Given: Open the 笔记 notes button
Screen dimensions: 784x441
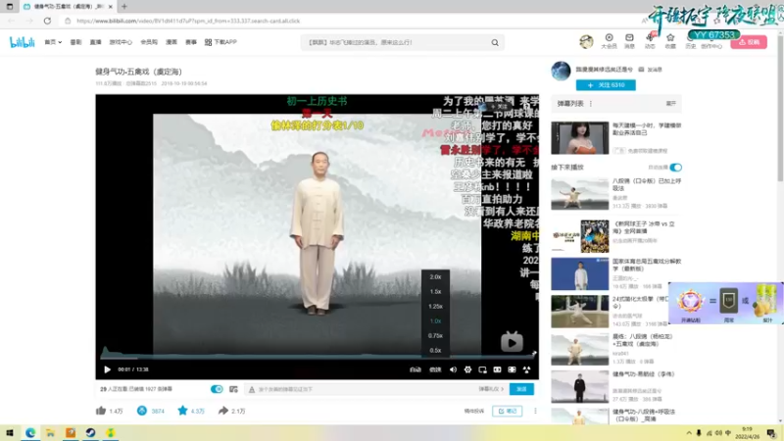Looking at the screenshot, I should click(507, 411).
